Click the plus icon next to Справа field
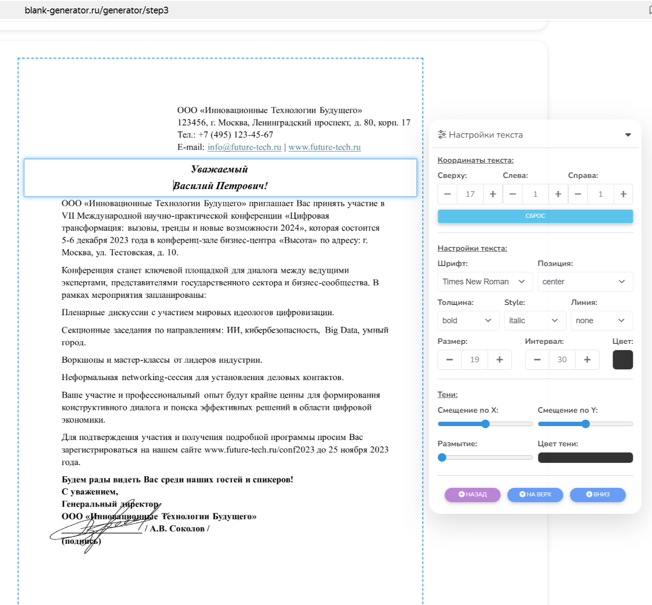The image size is (652, 605). click(623, 194)
